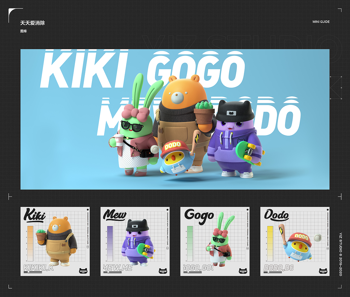Open the blue chick Dodo ability card
Image resolution: width=350 pixels, height=297 pixels.
[295, 241]
